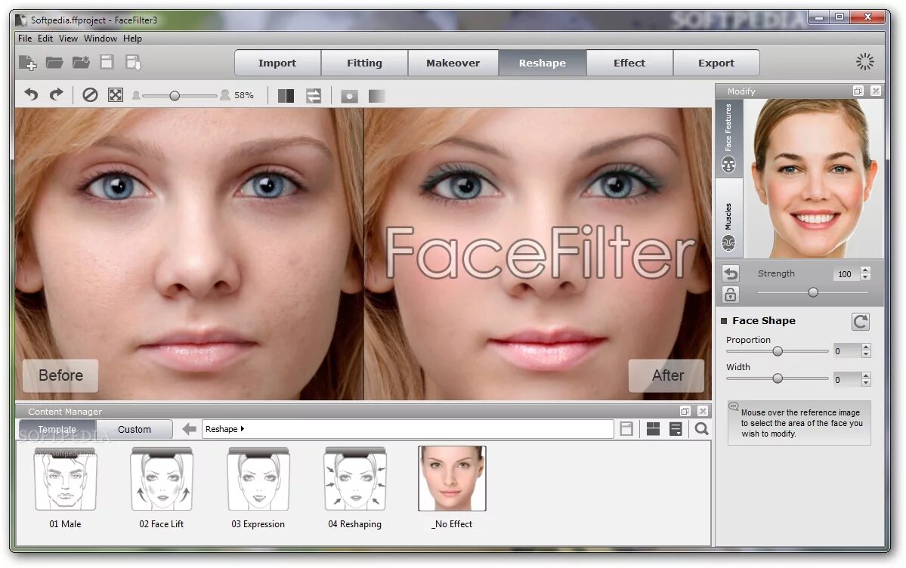Click the save template icon in Content Manager
The height and width of the screenshot is (568, 906).
coord(626,429)
